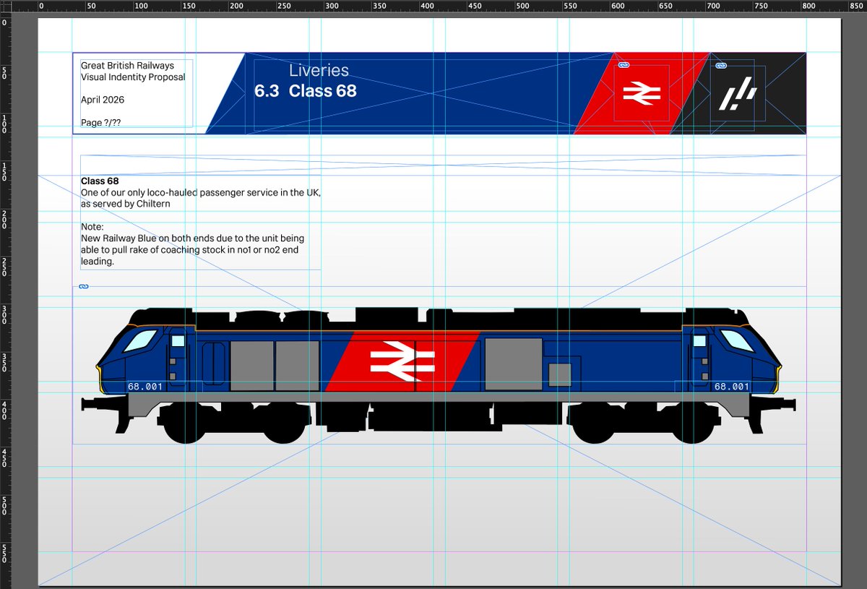Select the black roof section of the locomotive

(x=439, y=319)
